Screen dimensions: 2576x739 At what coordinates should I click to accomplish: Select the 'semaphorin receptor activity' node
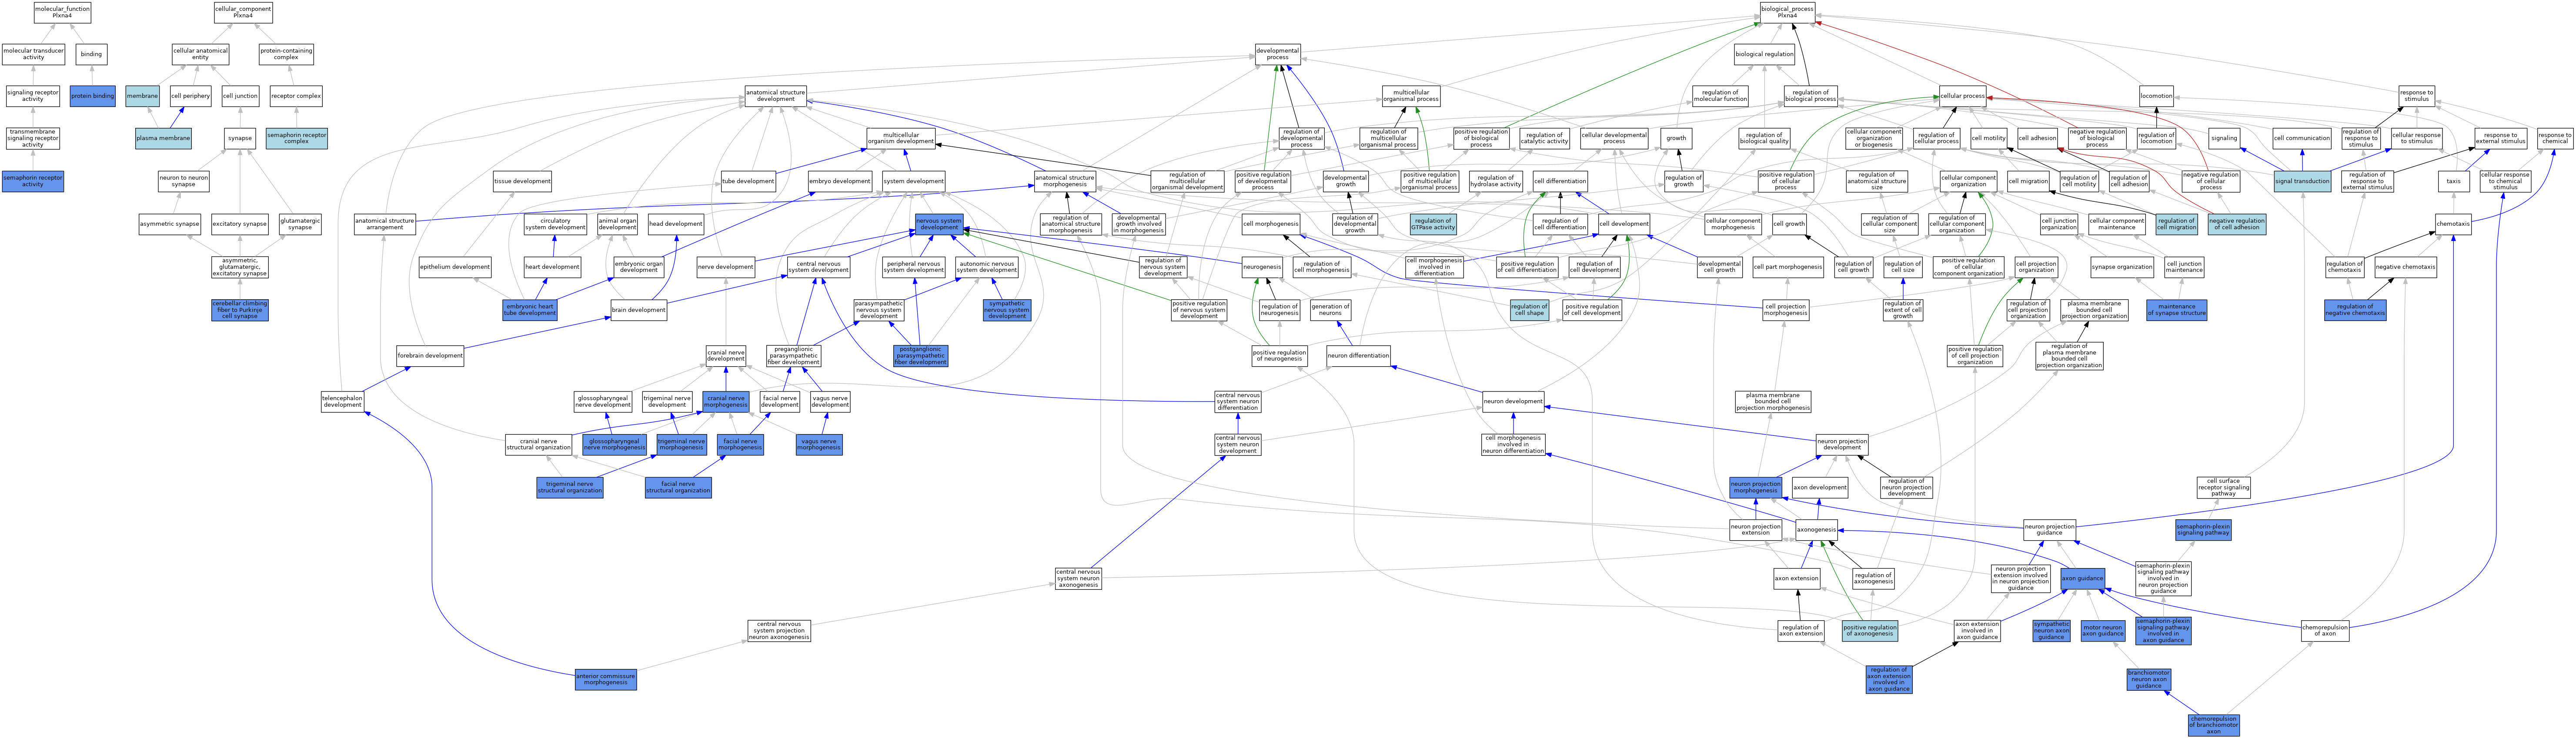tap(33, 182)
